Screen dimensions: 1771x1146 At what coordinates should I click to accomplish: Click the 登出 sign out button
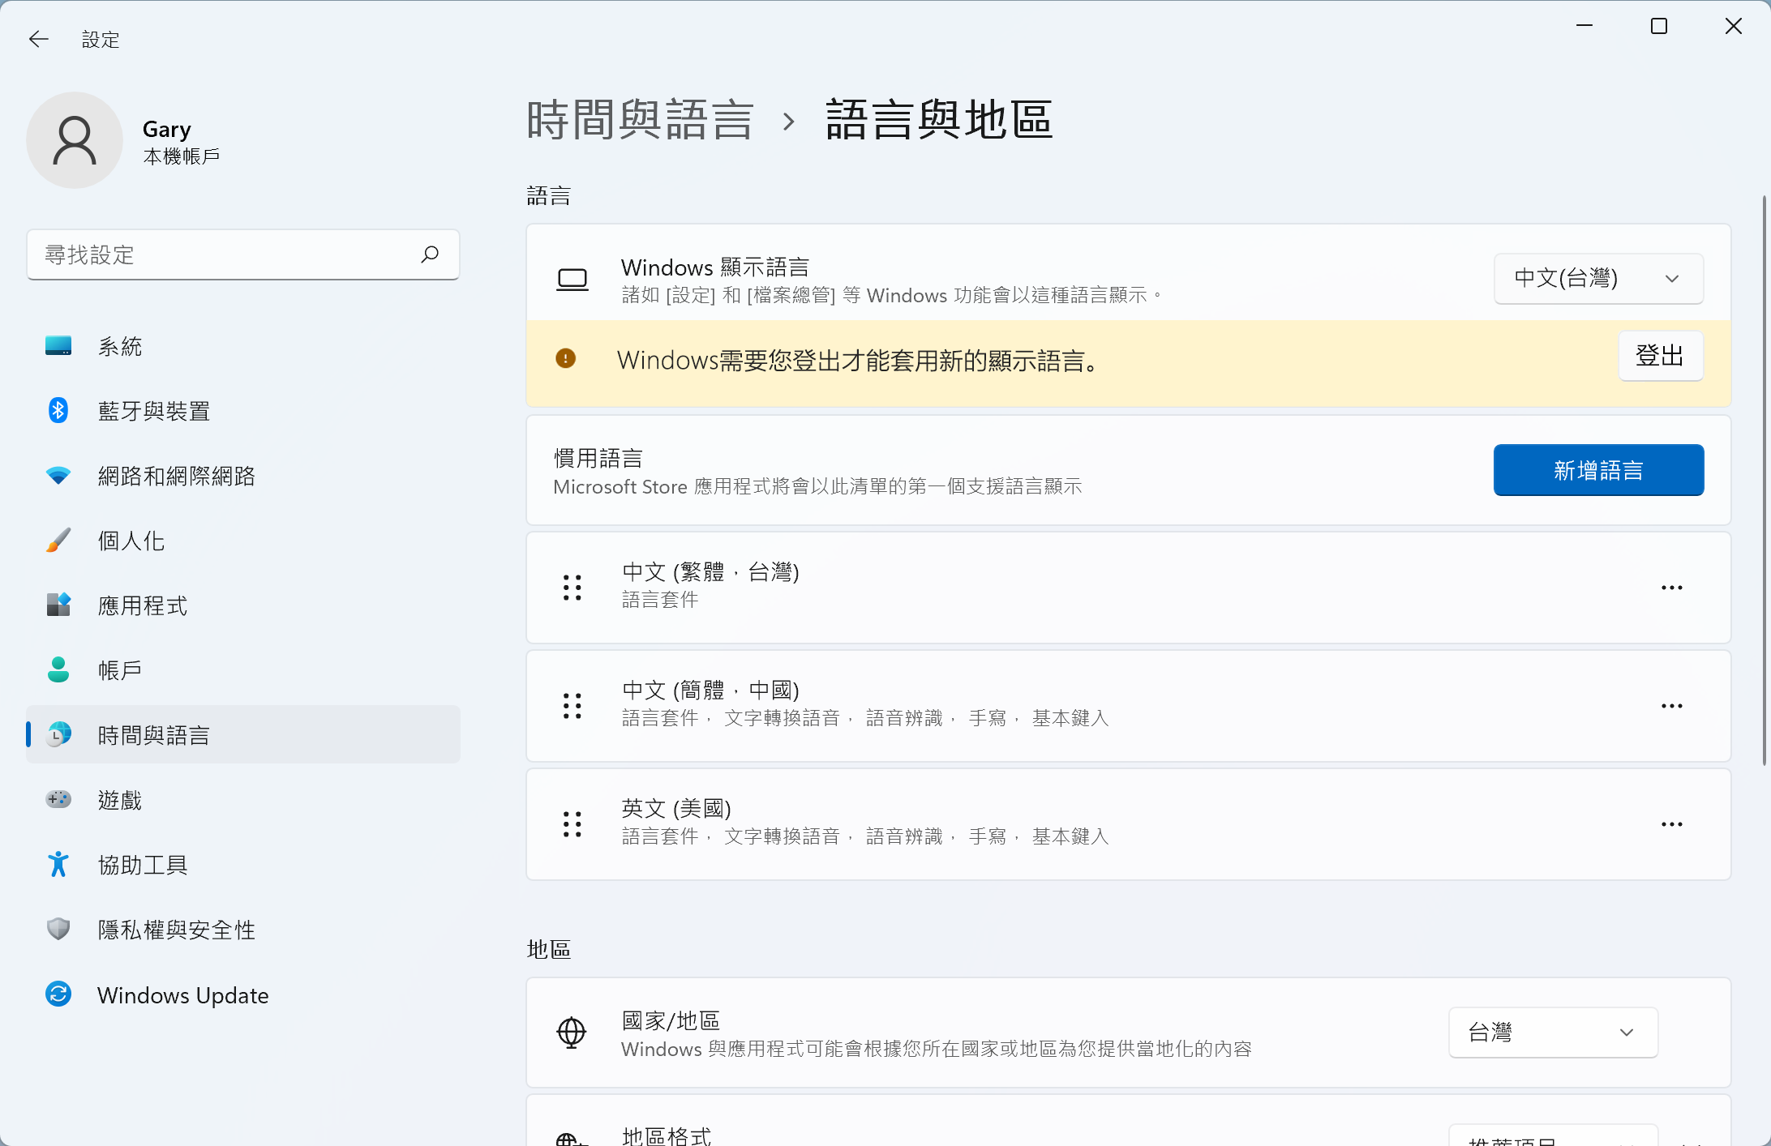(x=1661, y=356)
